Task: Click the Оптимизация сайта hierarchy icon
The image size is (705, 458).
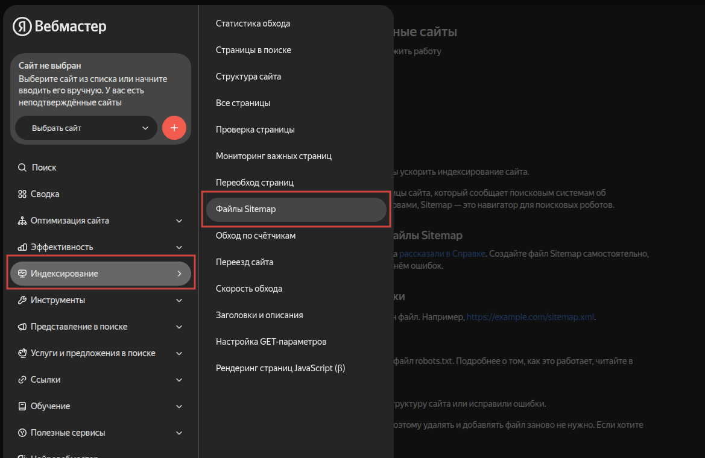Action: [x=22, y=221]
